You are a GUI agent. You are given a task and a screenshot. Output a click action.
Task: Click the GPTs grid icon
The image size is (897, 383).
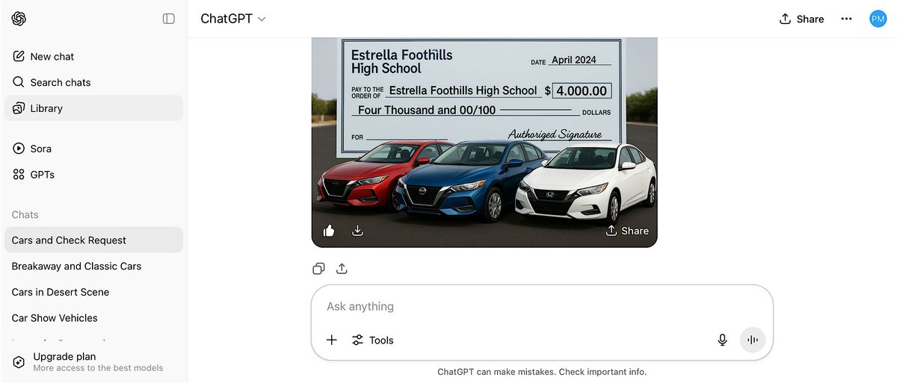point(19,175)
